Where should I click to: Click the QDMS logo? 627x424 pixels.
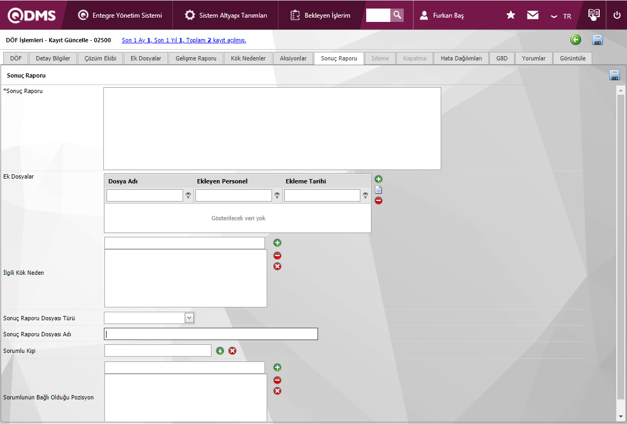pos(32,15)
